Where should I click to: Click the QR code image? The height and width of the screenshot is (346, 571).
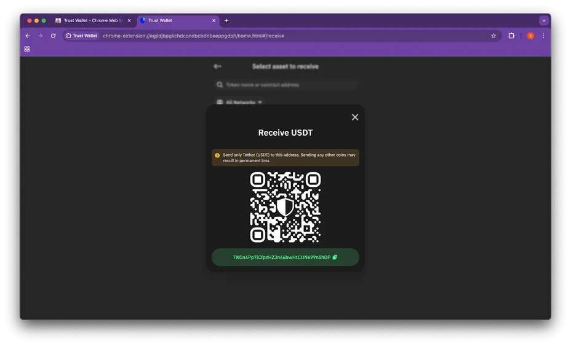(285, 207)
